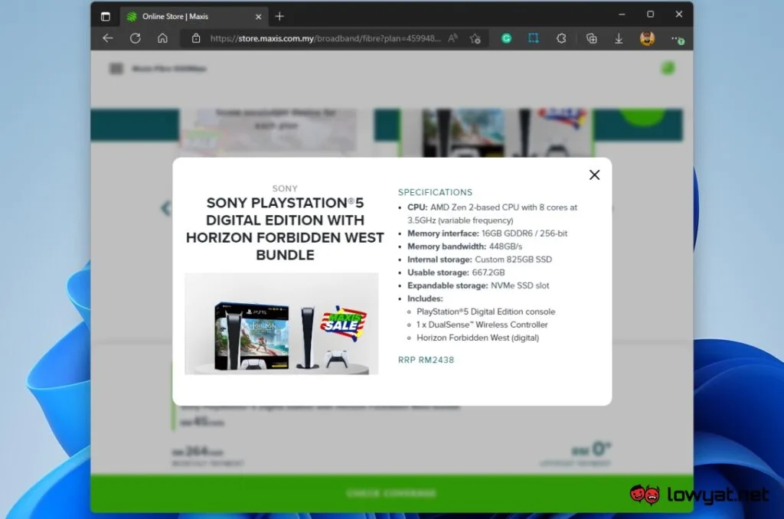784x519 pixels.
Task: Add this page to favorites star icon
Action: 475,38
